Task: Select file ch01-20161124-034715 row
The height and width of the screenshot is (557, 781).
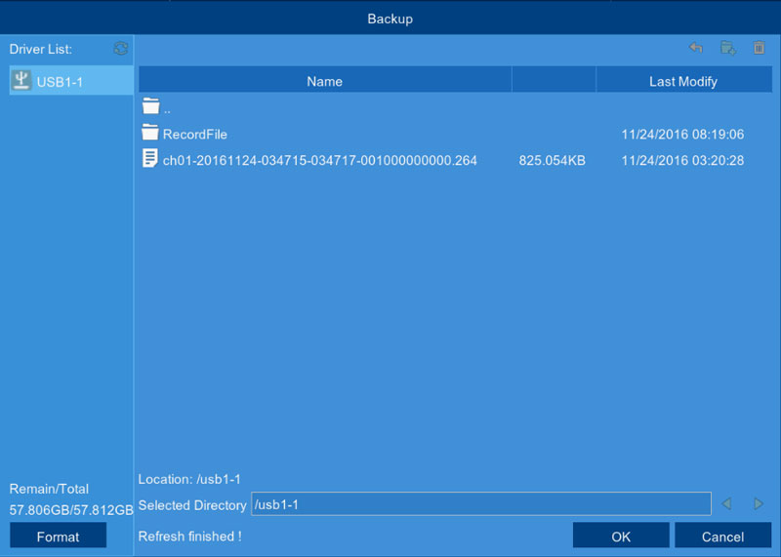Action: [455, 160]
